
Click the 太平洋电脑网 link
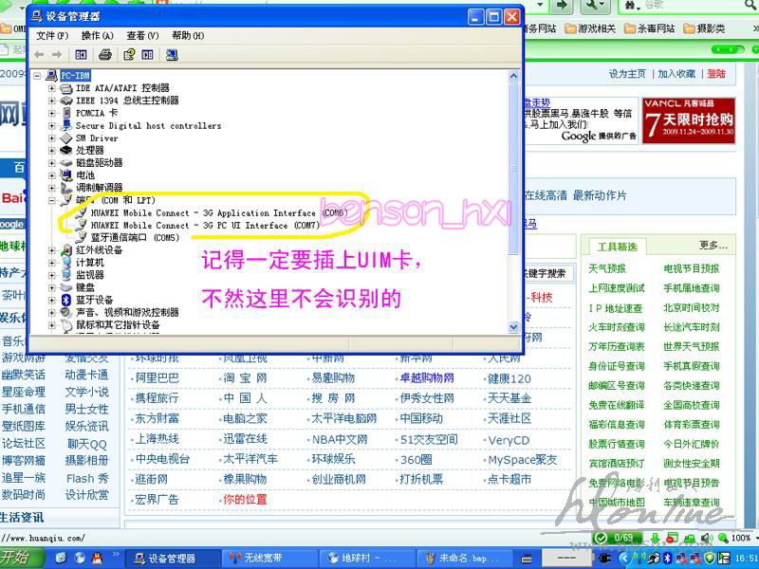point(343,418)
